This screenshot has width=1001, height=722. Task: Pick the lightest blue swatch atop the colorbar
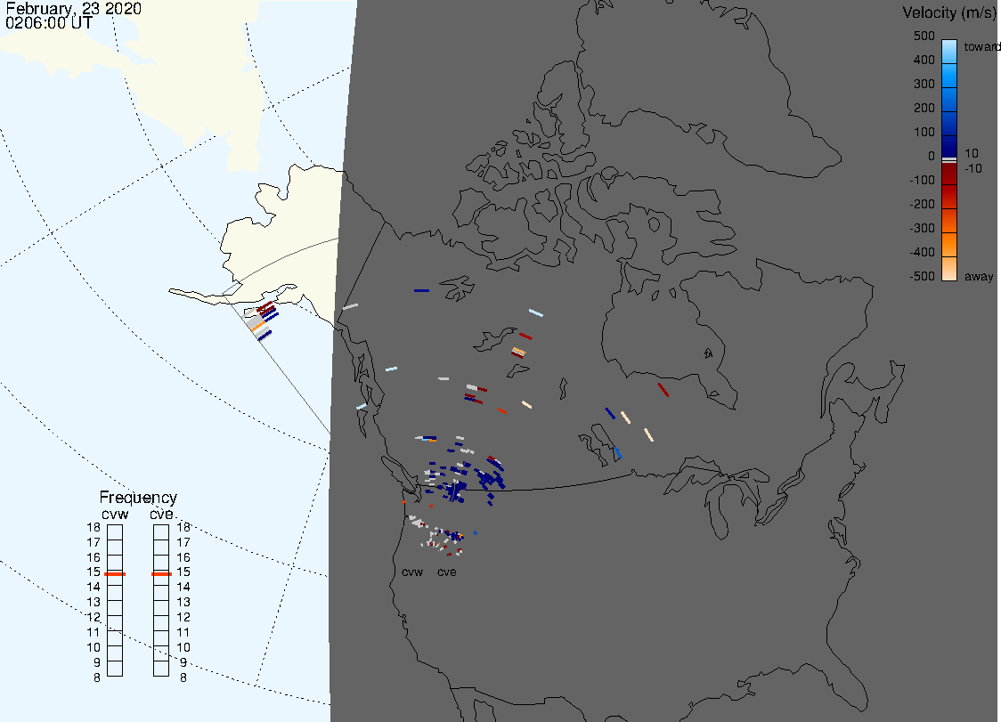tap(949, 52)
